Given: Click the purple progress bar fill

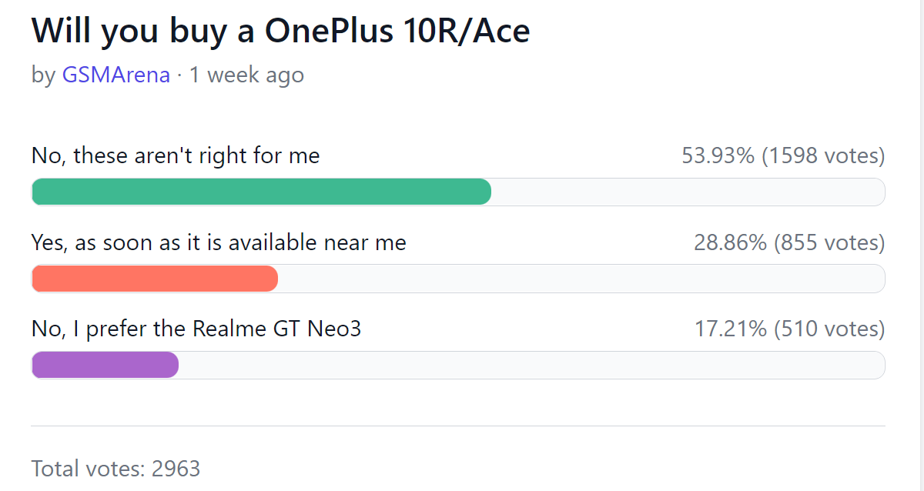Looking at the screenshot, I should [105, 365].
